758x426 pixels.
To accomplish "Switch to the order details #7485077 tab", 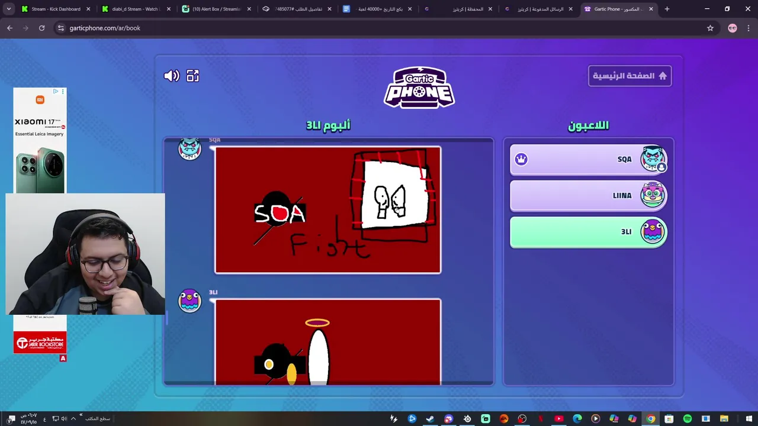I will point(297,9).
